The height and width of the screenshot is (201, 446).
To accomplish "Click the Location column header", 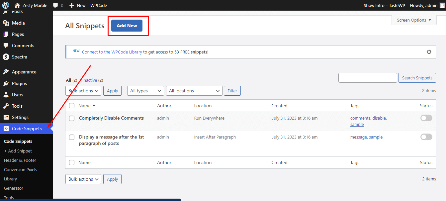I will [x=203, y=106].
